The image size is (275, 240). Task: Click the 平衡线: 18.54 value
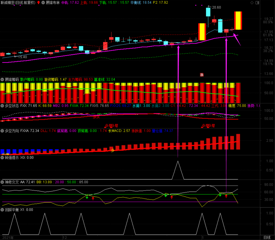[141, 3]
